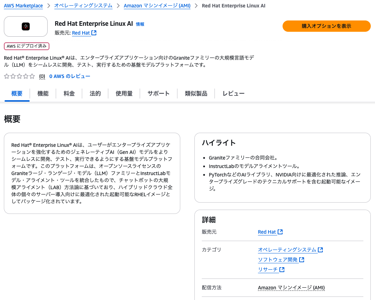Open the Red Hat link in the 詳細 panel

(267, 232)
